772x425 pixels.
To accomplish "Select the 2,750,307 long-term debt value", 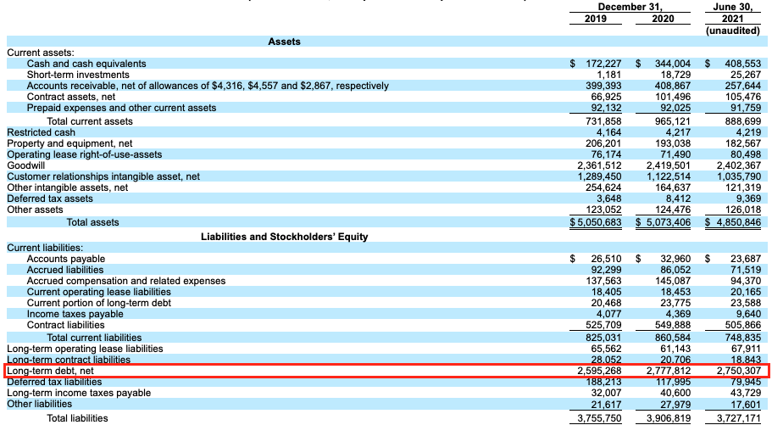I will point(735,371).
